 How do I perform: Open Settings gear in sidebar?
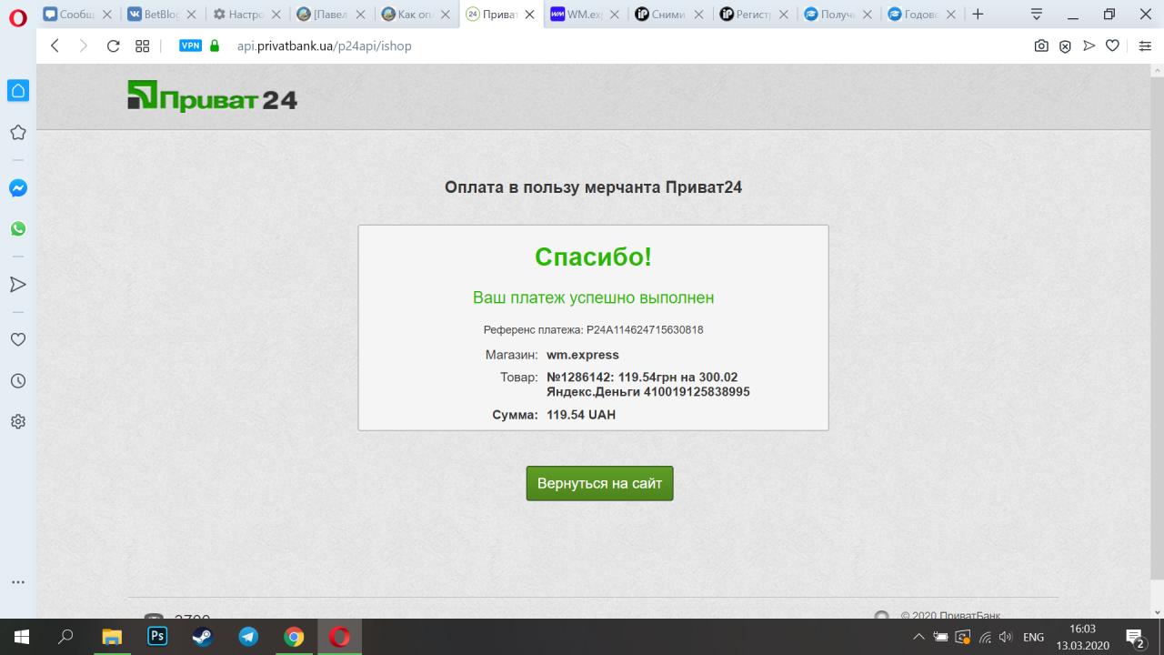(x=17, y=422)
